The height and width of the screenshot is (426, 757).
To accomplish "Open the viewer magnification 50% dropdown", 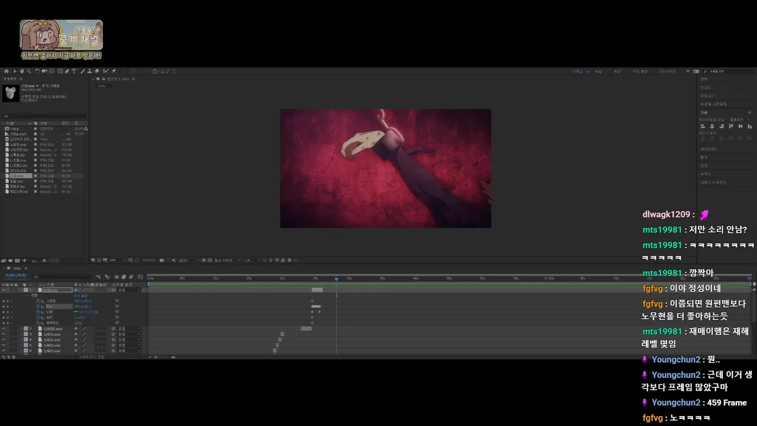I will pyautogui.click(x=117, y=260).
